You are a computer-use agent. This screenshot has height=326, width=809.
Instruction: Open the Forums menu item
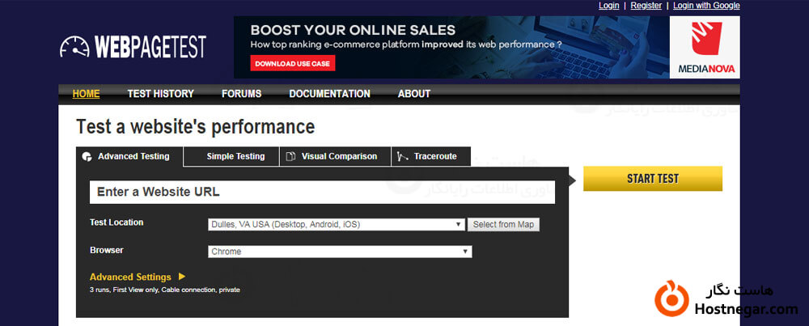point(241,94)
